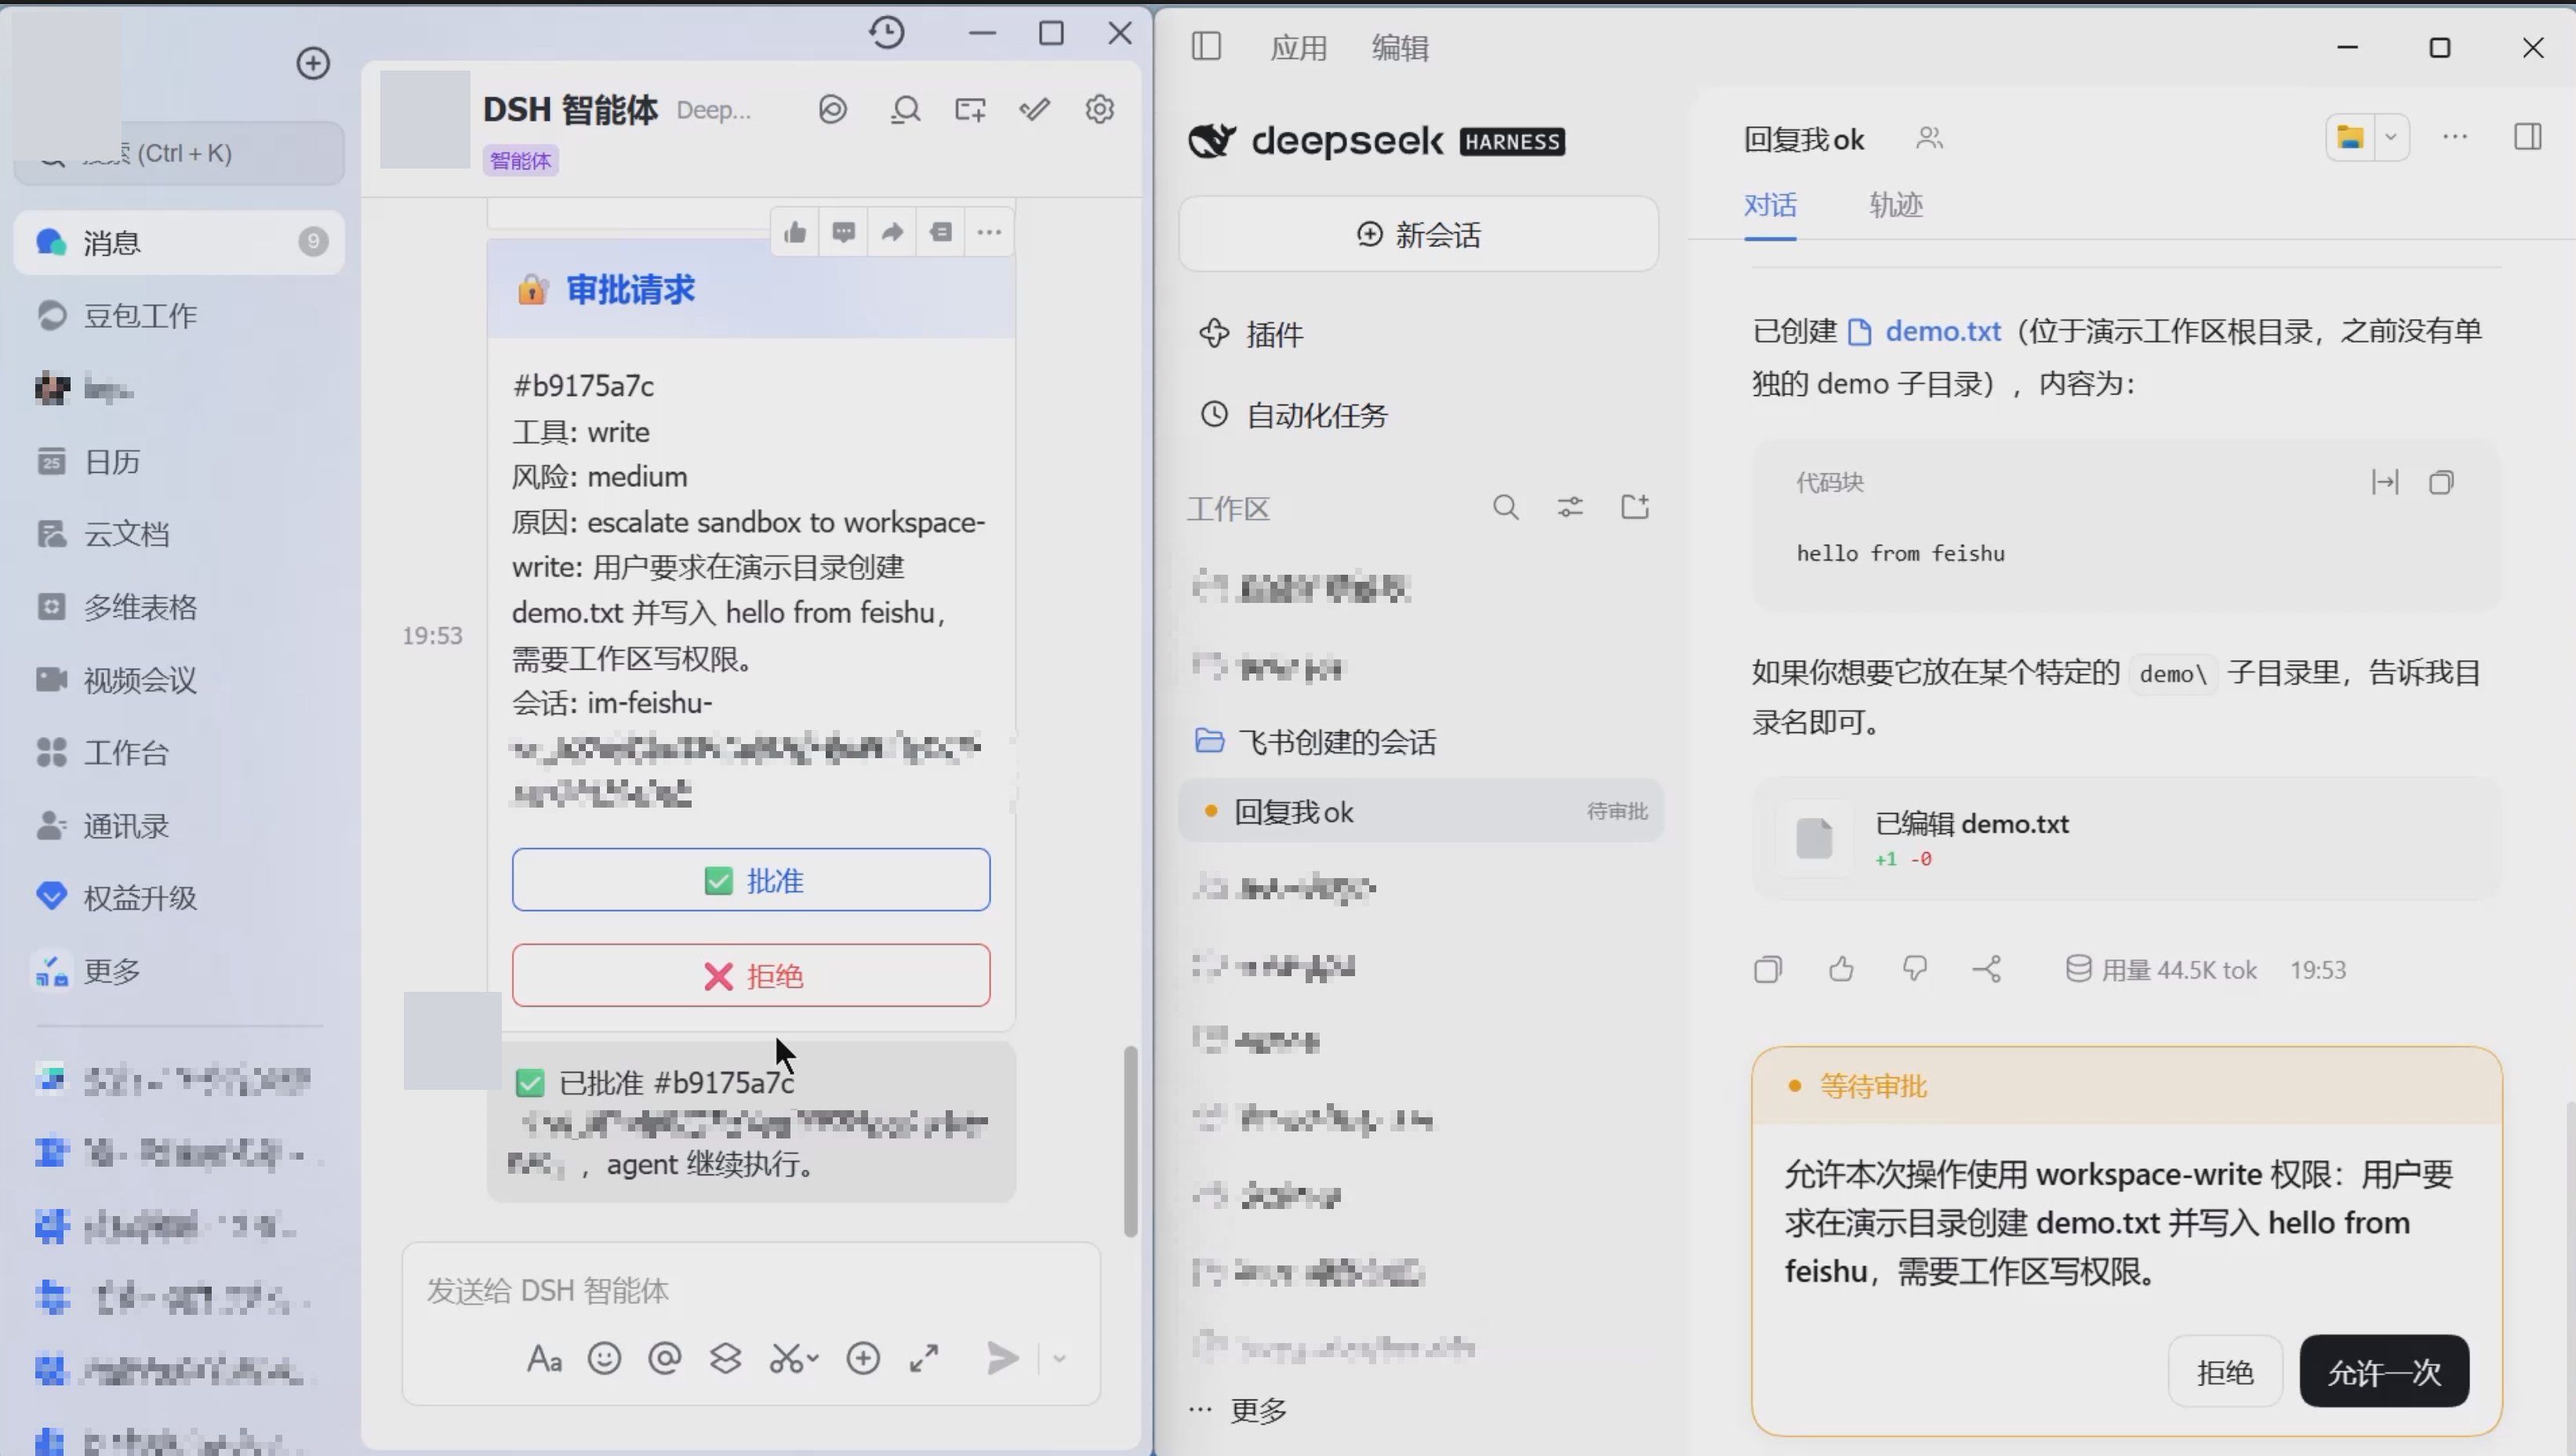Viewport: 2576px width, 1456px height.
Task: Click the new workspace folder icon
Action: pos(1635,508)
